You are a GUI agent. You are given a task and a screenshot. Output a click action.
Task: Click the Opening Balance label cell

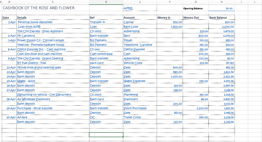tap(196, 8)
